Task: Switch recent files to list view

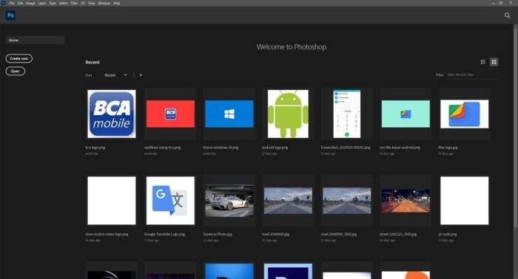Action: 482,62
